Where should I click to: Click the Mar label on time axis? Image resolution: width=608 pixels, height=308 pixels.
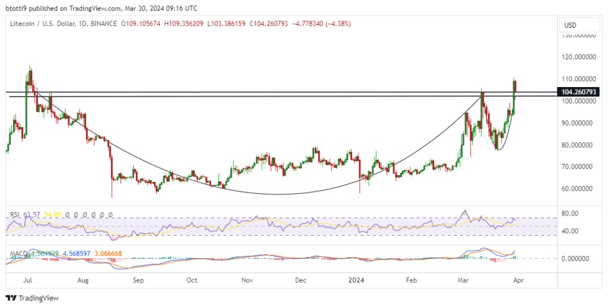click(x=463, y=280)
